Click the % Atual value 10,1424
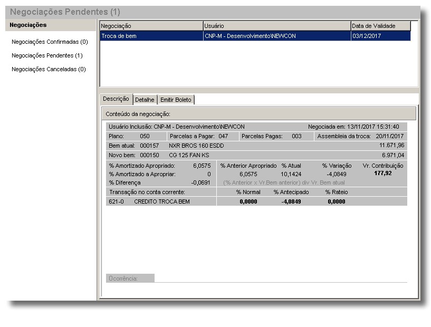This screenshot has width=431, height=327. pyautogui.click(x=291, y=174)
